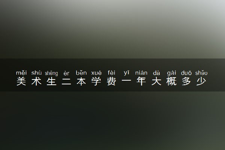The height and width of the screenshot is (150, 225).
Task: Click the pinyin label měi
Action: coord(21,73)
